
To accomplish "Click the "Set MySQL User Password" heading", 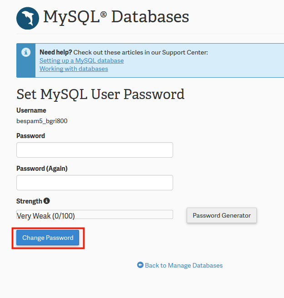I will (100, 94).
